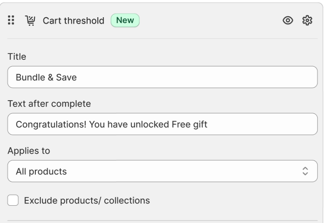Click the Title field label
Image resolution: width=325 pixels, height=223 pixels.
(x=17, y=57)
